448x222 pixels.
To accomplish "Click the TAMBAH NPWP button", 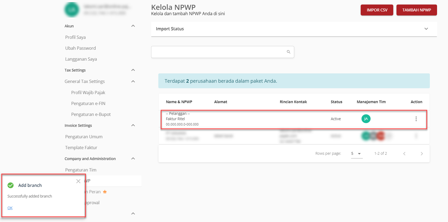I will [x=416, y=10].
